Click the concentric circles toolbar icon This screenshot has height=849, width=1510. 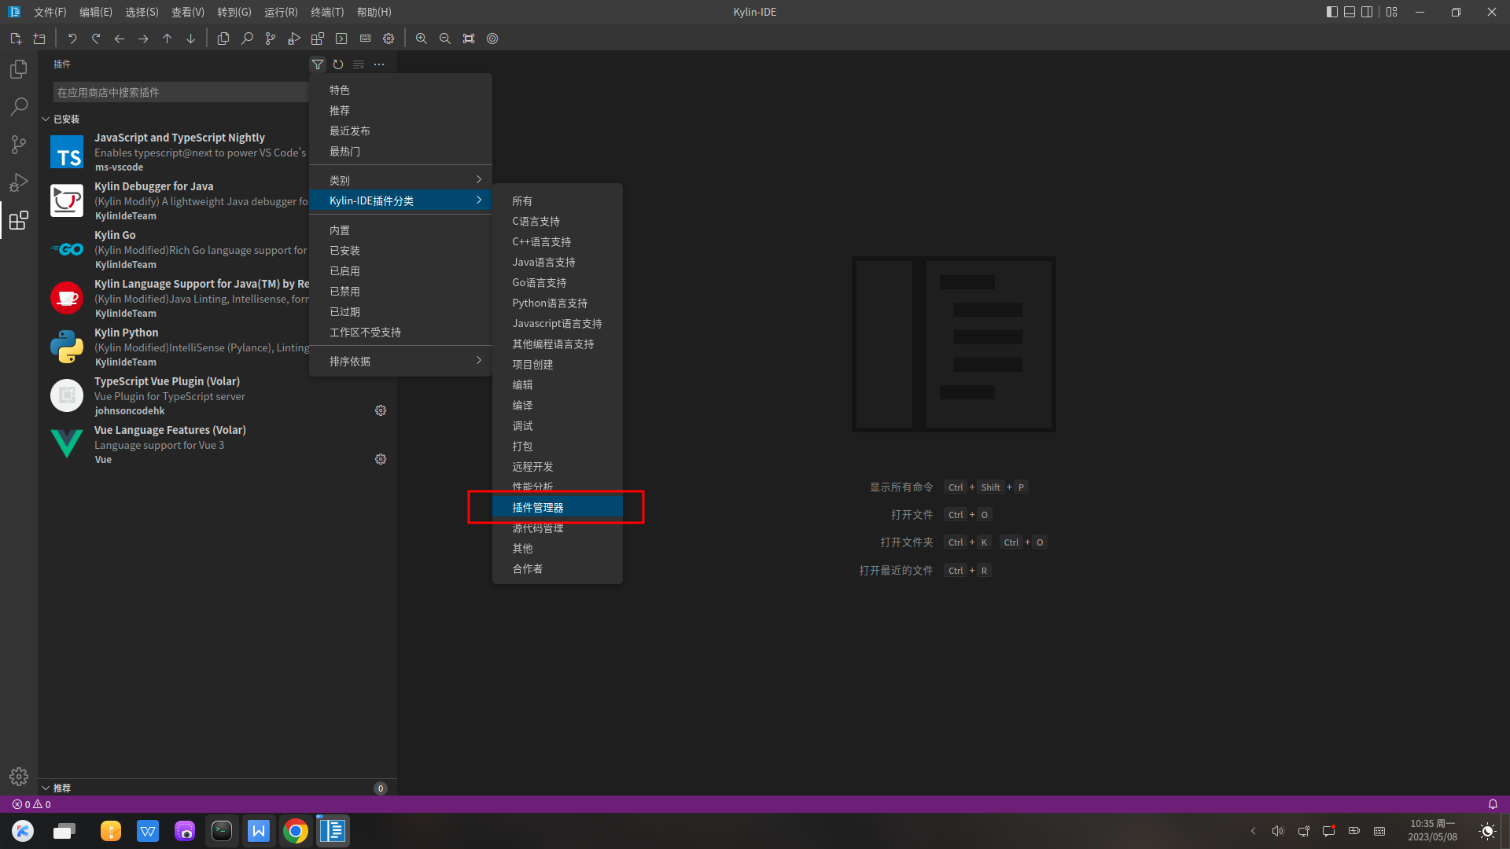click(492, 39)
